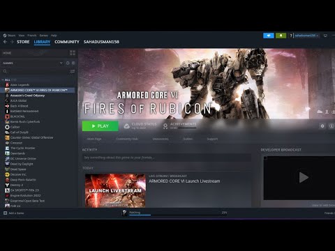This screenshot has height=251, width=335.
Task: Click the Deceive Inc. yellow icon
Action: coord(7,174)
